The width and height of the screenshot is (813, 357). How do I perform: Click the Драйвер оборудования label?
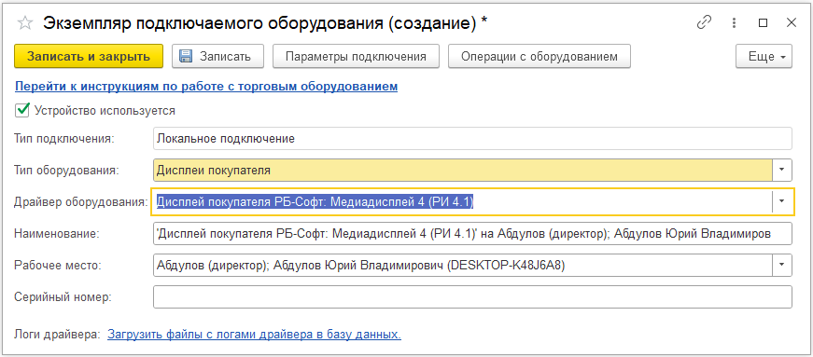81,202
